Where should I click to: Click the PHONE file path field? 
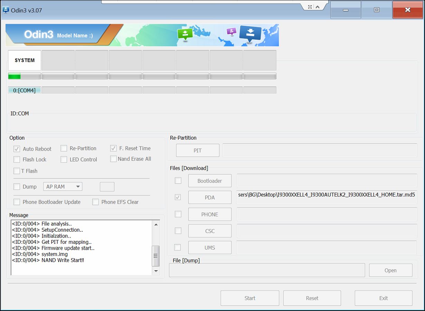click(327, 214)
